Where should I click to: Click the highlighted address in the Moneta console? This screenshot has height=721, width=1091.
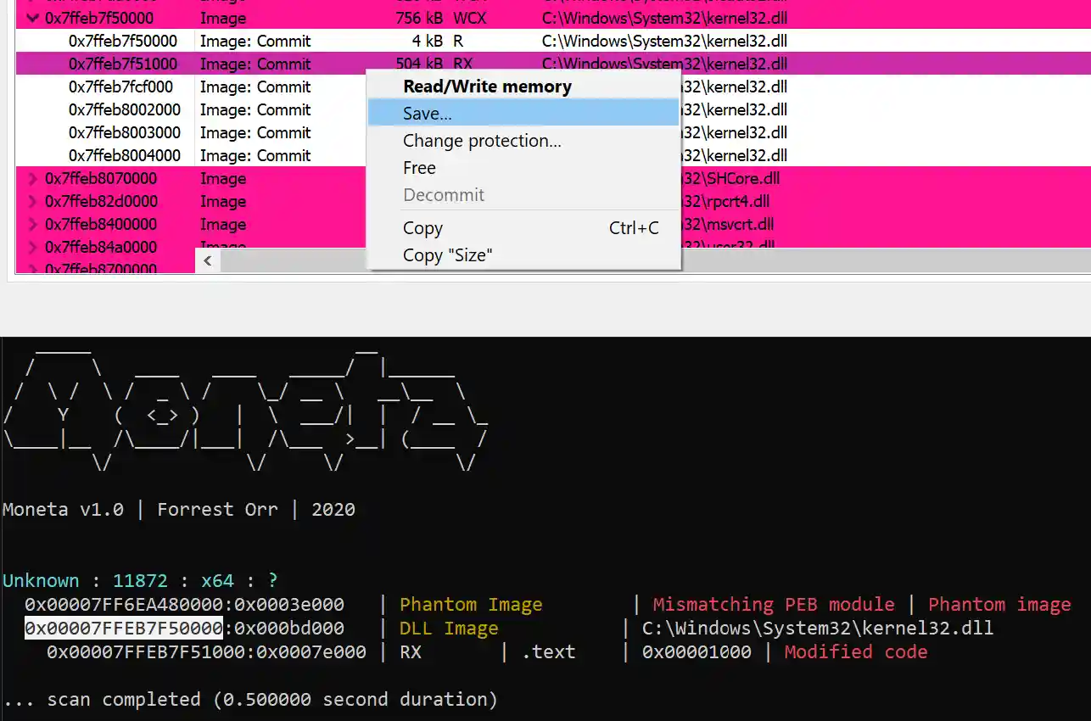click(x=126, y=628)
